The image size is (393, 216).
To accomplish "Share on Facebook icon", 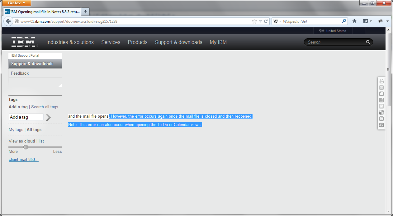I will [381, 100].
